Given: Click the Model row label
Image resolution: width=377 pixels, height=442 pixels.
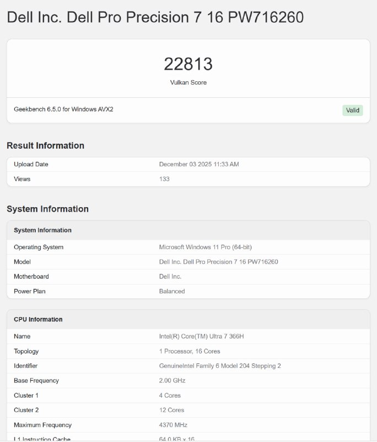Looking at the screenshot, I should pyautogui.click(x=22, y=262).
